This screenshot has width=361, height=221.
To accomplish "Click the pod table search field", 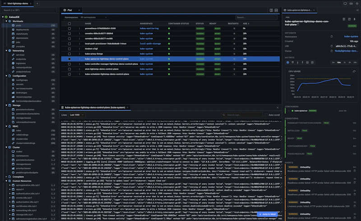I will pyautogui.click(x=256, y=18).
